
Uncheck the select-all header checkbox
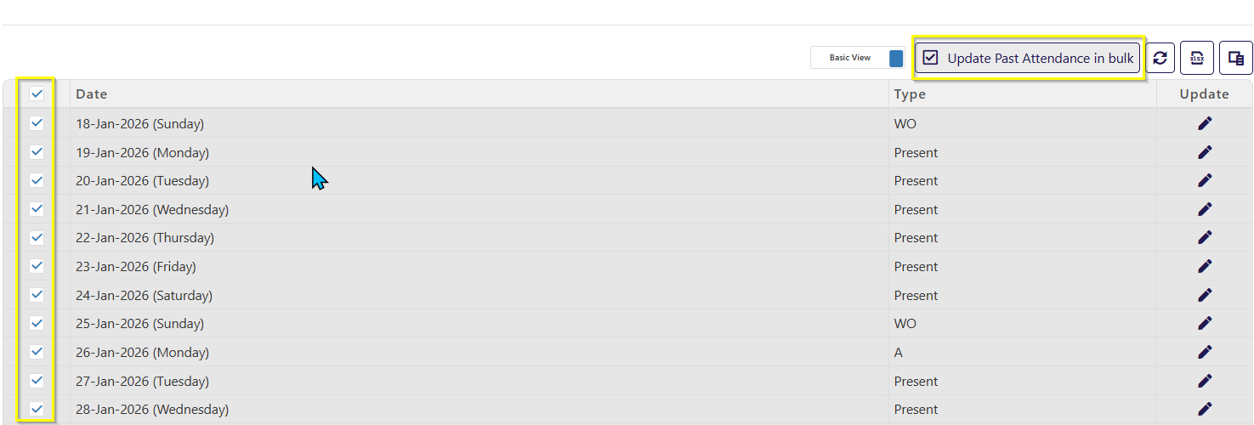pos(37,94)
